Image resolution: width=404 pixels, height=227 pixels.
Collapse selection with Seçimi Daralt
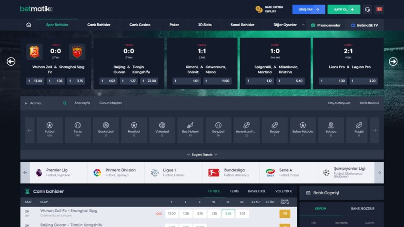click(202, 155)
